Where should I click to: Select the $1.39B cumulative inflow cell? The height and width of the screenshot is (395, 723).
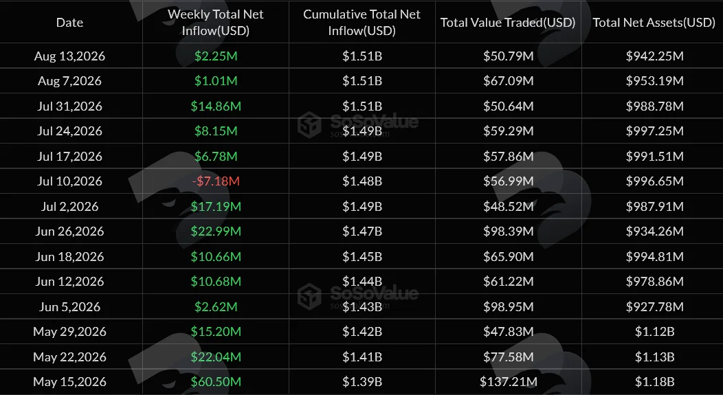[x=362, y=382]
